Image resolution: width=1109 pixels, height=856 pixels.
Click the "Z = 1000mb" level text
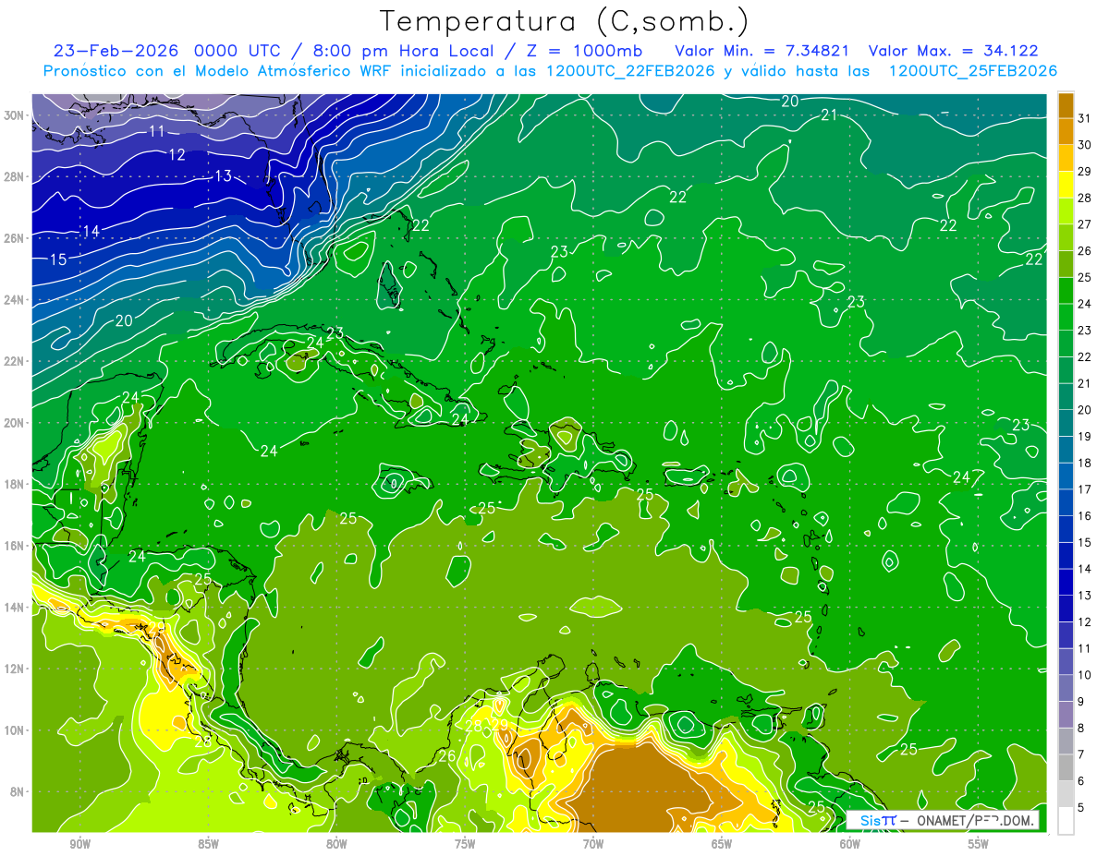tap(584, 50)
